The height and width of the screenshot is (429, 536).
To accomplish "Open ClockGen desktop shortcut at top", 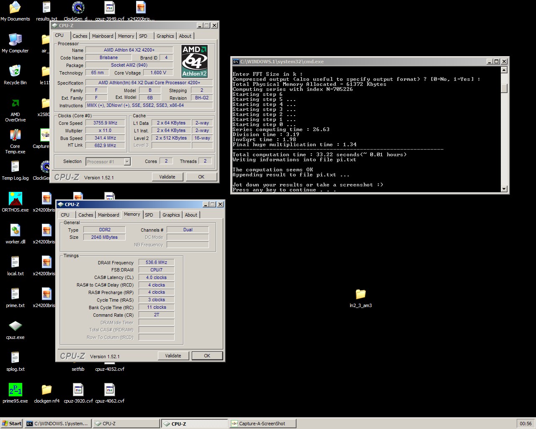I will click(78, 11).
